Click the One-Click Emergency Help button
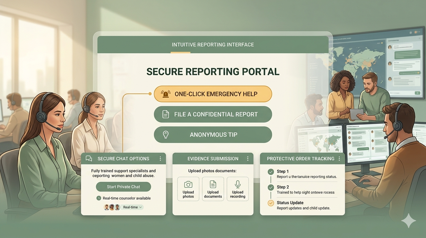The image size is (426, 238). [x=213, y=94]
